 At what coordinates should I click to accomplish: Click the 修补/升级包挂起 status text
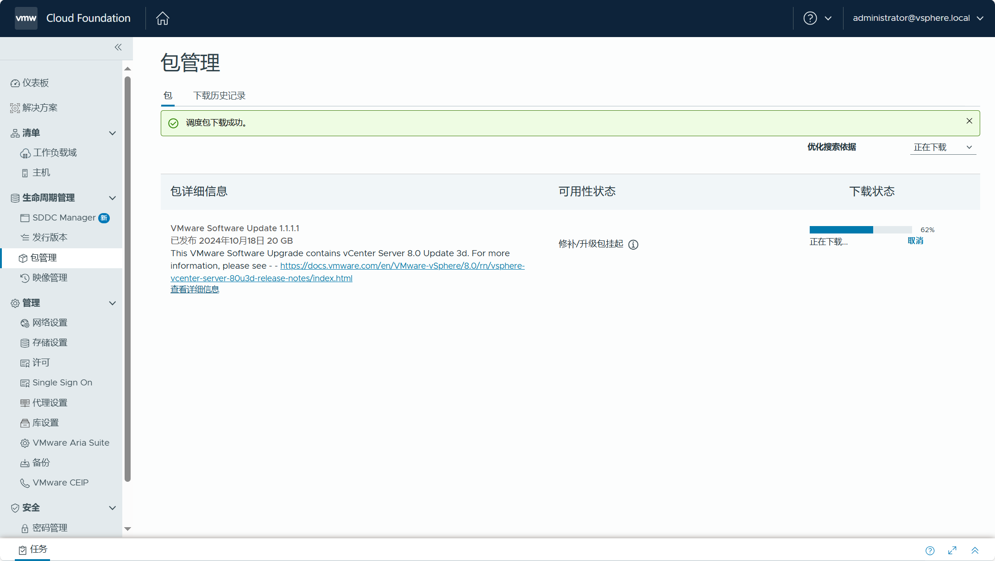click(x=591, y=244)
